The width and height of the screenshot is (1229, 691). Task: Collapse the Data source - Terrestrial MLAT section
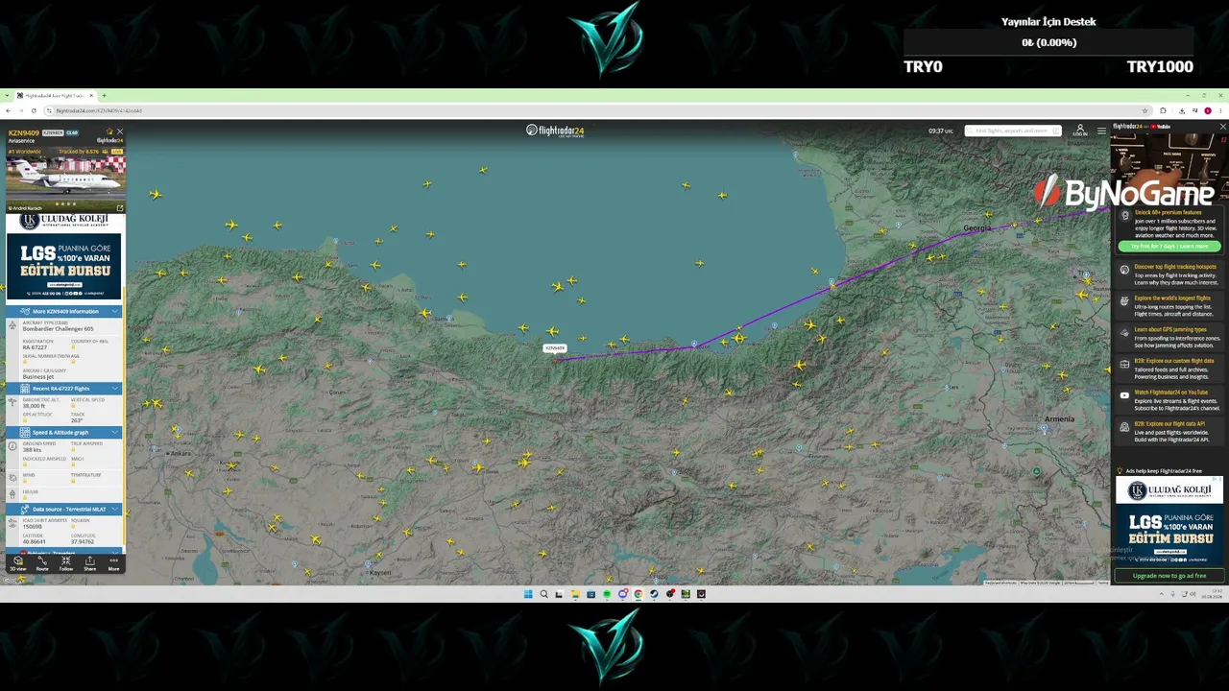(64, 510)
